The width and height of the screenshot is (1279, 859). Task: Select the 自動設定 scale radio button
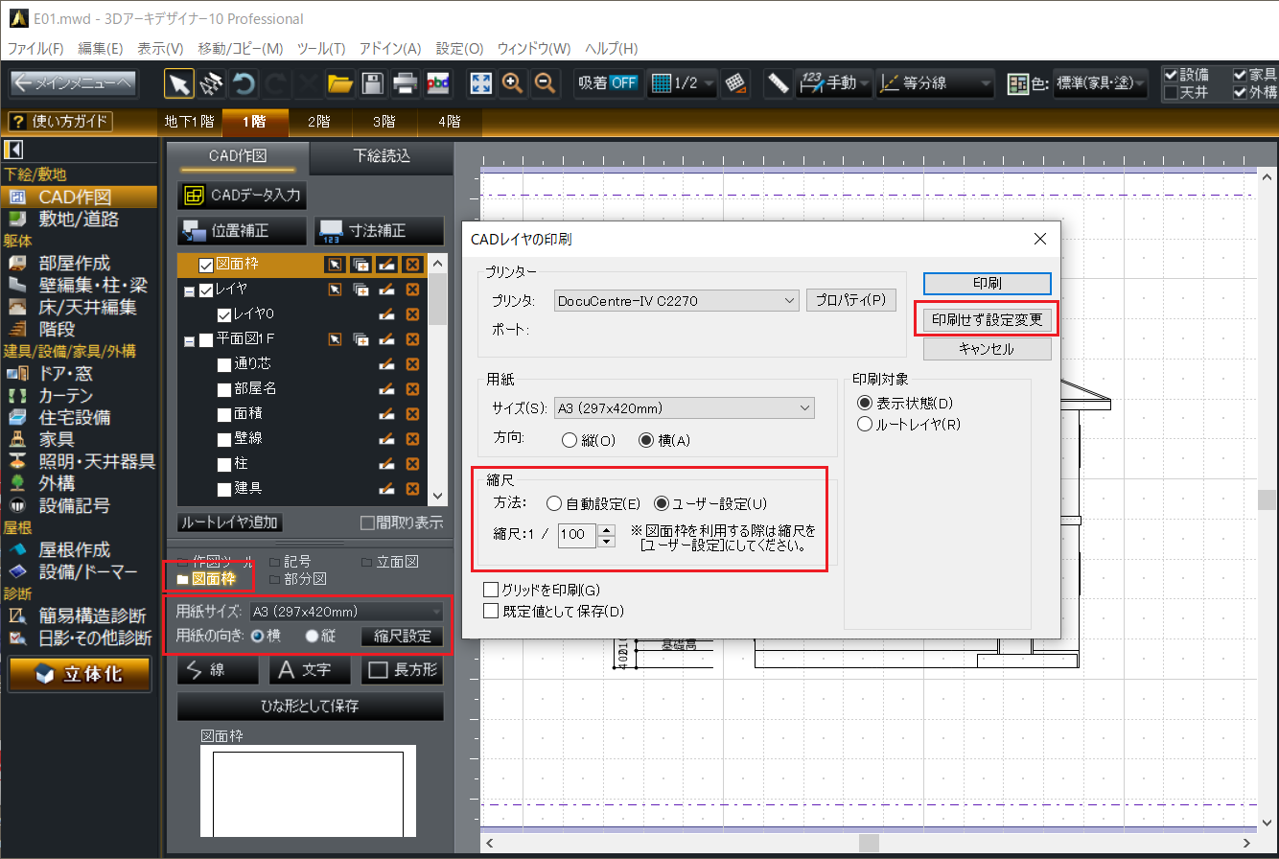click(x=553, y=503)
